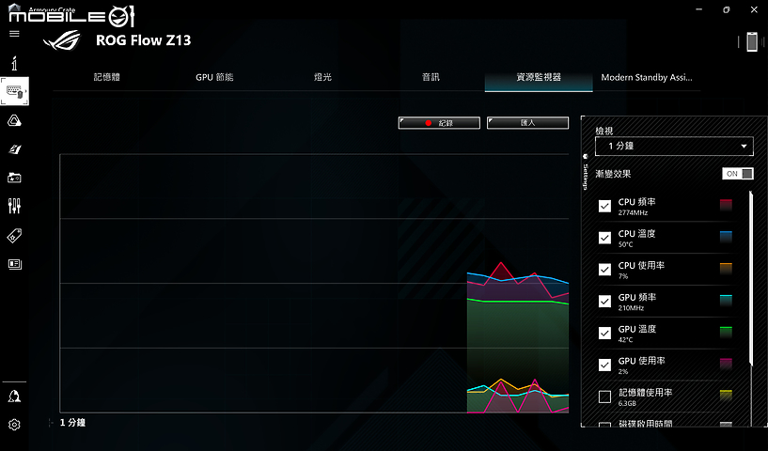The width and height of the screenshot is (768, 451).
Task: Select the 資源監視器 tab
Action: [539, 77]
